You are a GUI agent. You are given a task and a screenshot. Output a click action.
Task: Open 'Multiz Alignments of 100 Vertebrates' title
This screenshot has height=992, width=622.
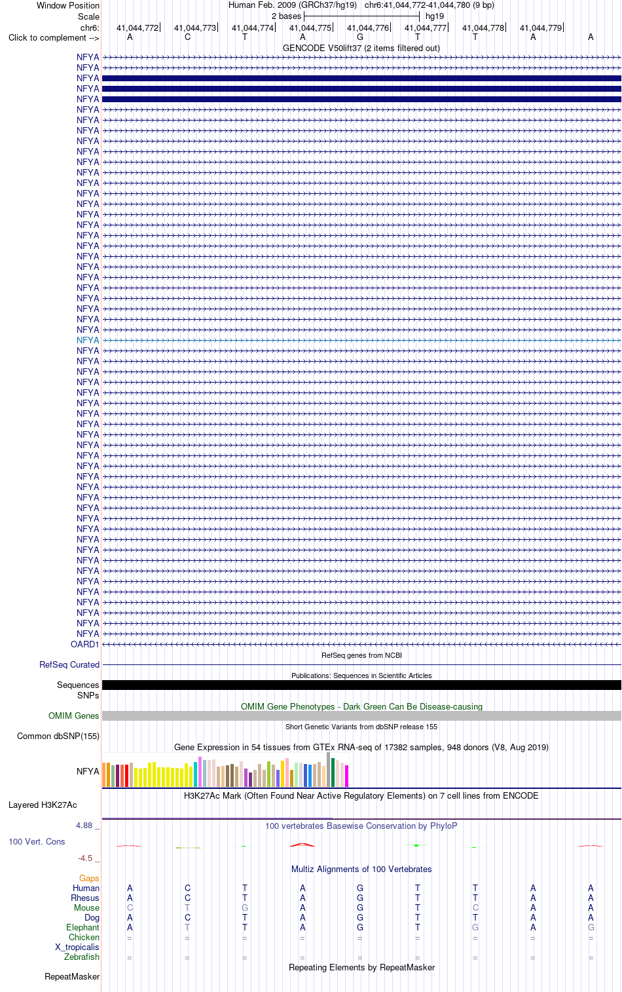[361, 869]
